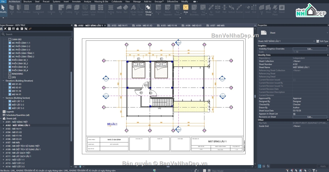Open the Sheet: MẶT BẰNG LẦU 1 dropdown
The width and height of the screenshot is (329, 172).
click(x=314, y=41)
